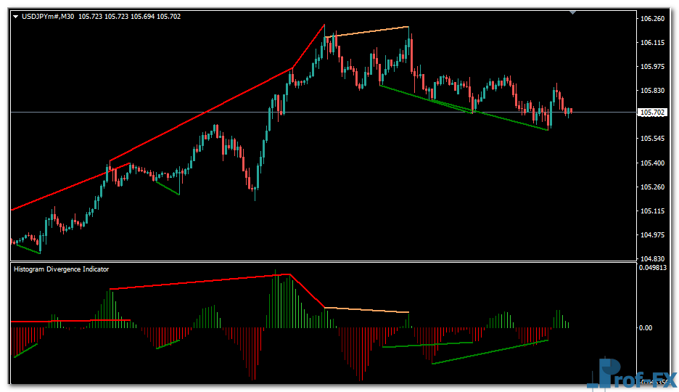
Task: Select the current price label 105.702
Action: 651,113
